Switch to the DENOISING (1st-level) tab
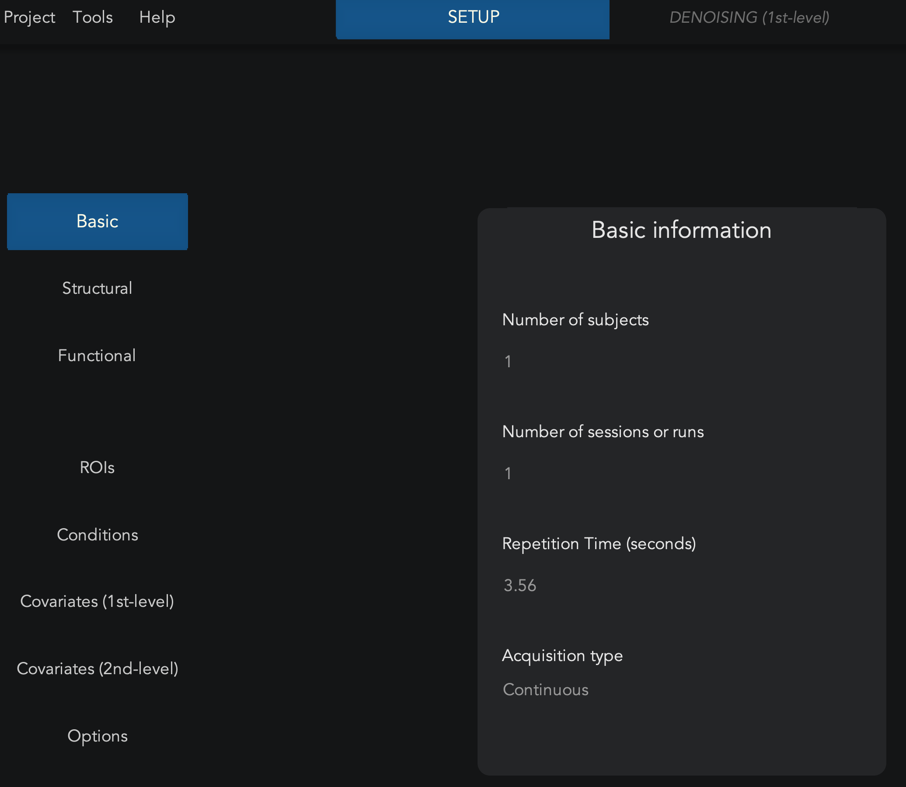The height and width of the screenshot is (787, 906). pyautogui.click(x=749, y=17)
